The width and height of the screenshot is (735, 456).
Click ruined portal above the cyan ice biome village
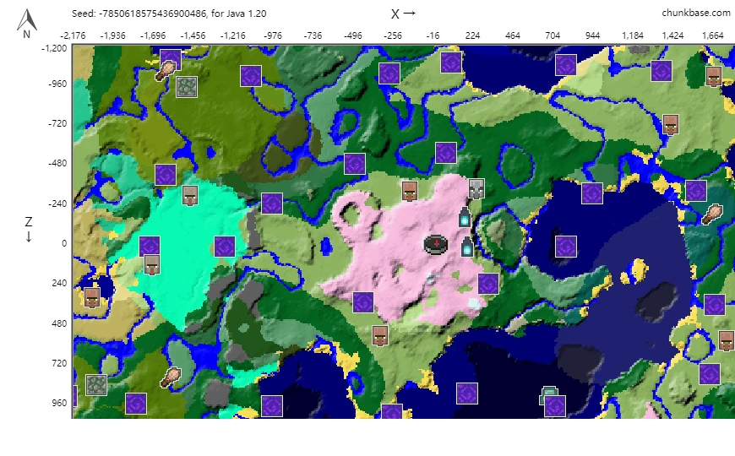[x=166, y=175]
